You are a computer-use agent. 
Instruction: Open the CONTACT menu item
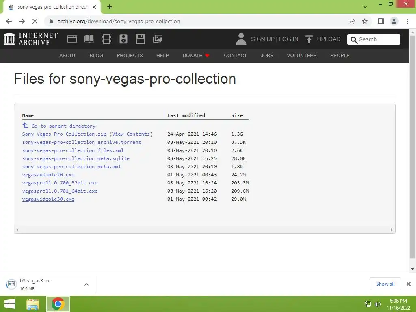pos(235,55)
